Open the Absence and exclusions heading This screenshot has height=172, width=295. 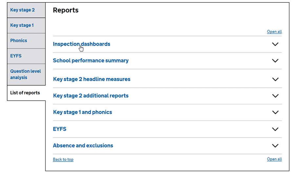tap(83, 145)
